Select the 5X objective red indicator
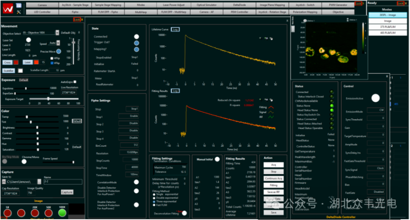Viewport: 410px width, 220px height. pos(7,213)
